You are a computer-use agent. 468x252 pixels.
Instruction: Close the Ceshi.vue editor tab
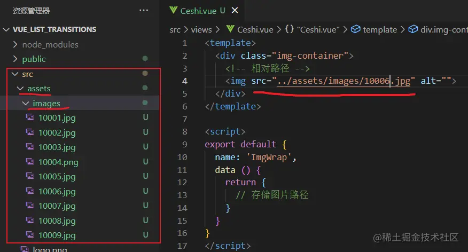point(235,11)
